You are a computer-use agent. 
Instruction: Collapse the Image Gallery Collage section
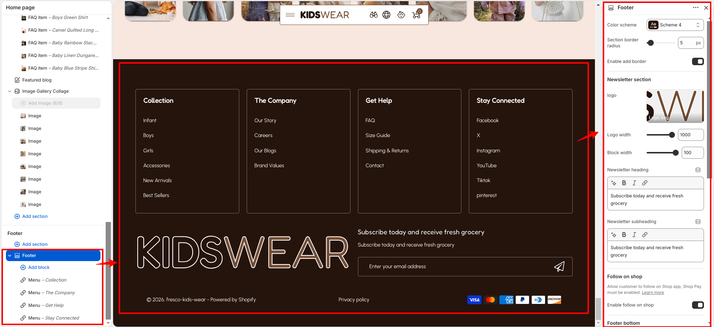pyautogui.click(x=10, y=91)
